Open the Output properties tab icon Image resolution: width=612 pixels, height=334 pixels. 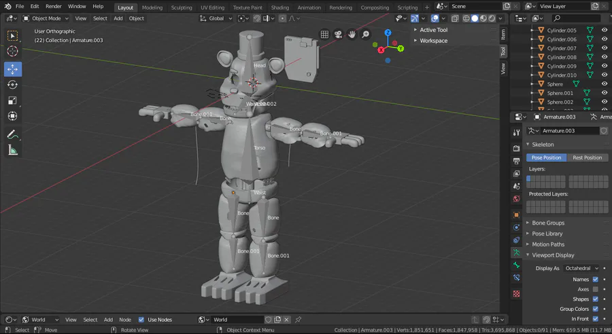point(516,161)
